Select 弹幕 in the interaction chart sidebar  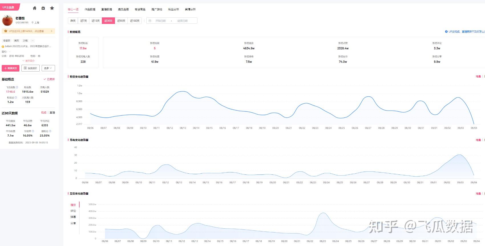(x=73, y=217)
